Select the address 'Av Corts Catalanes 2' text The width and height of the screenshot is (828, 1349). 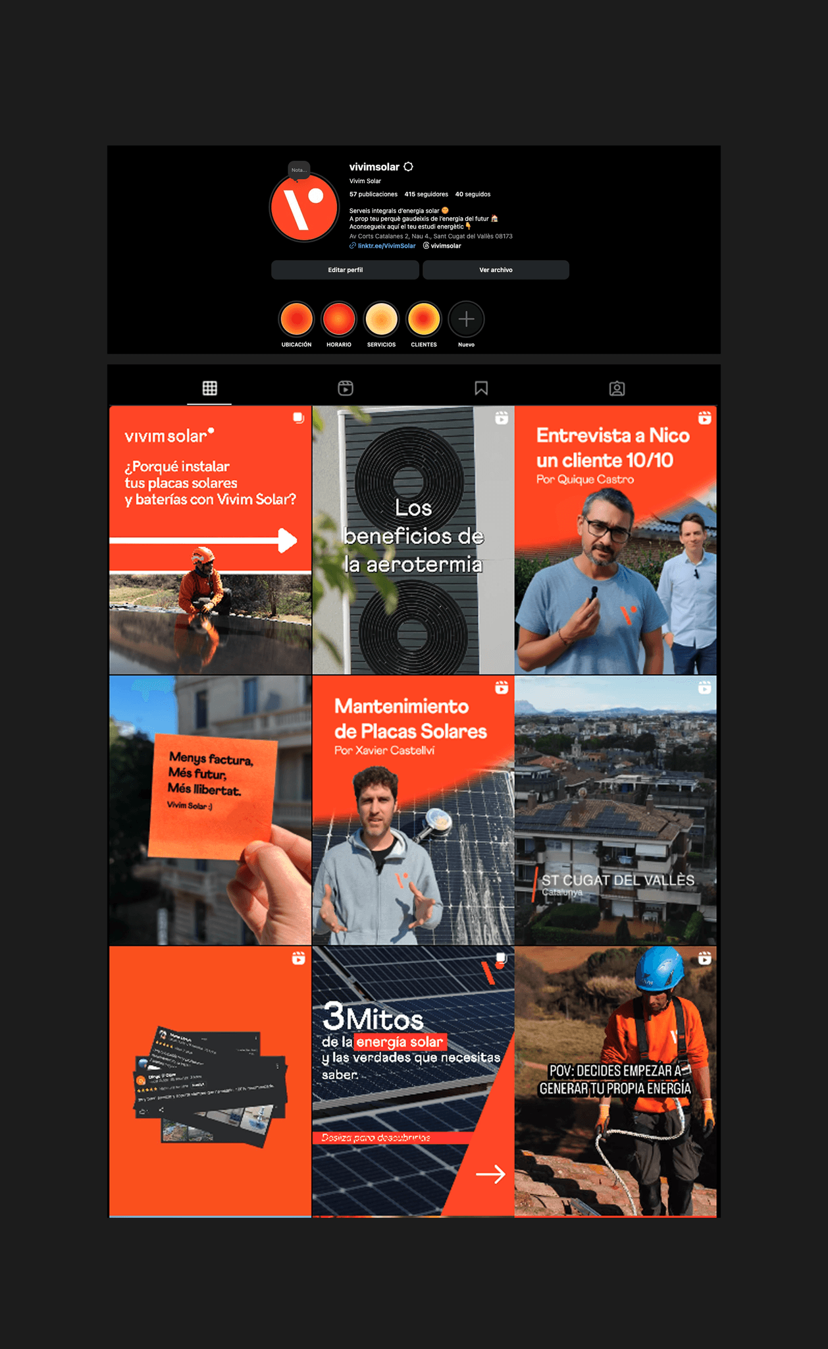[430, 236]
